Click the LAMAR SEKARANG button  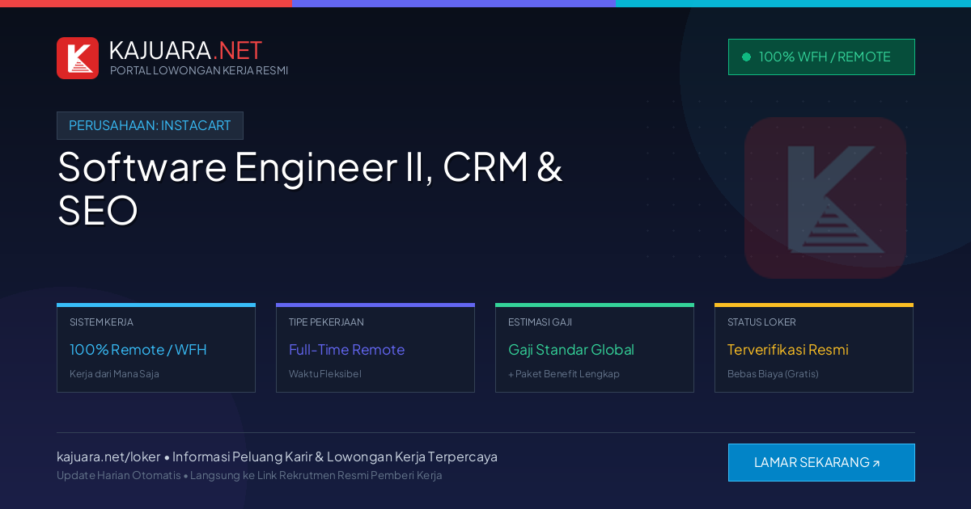(821, 462)
